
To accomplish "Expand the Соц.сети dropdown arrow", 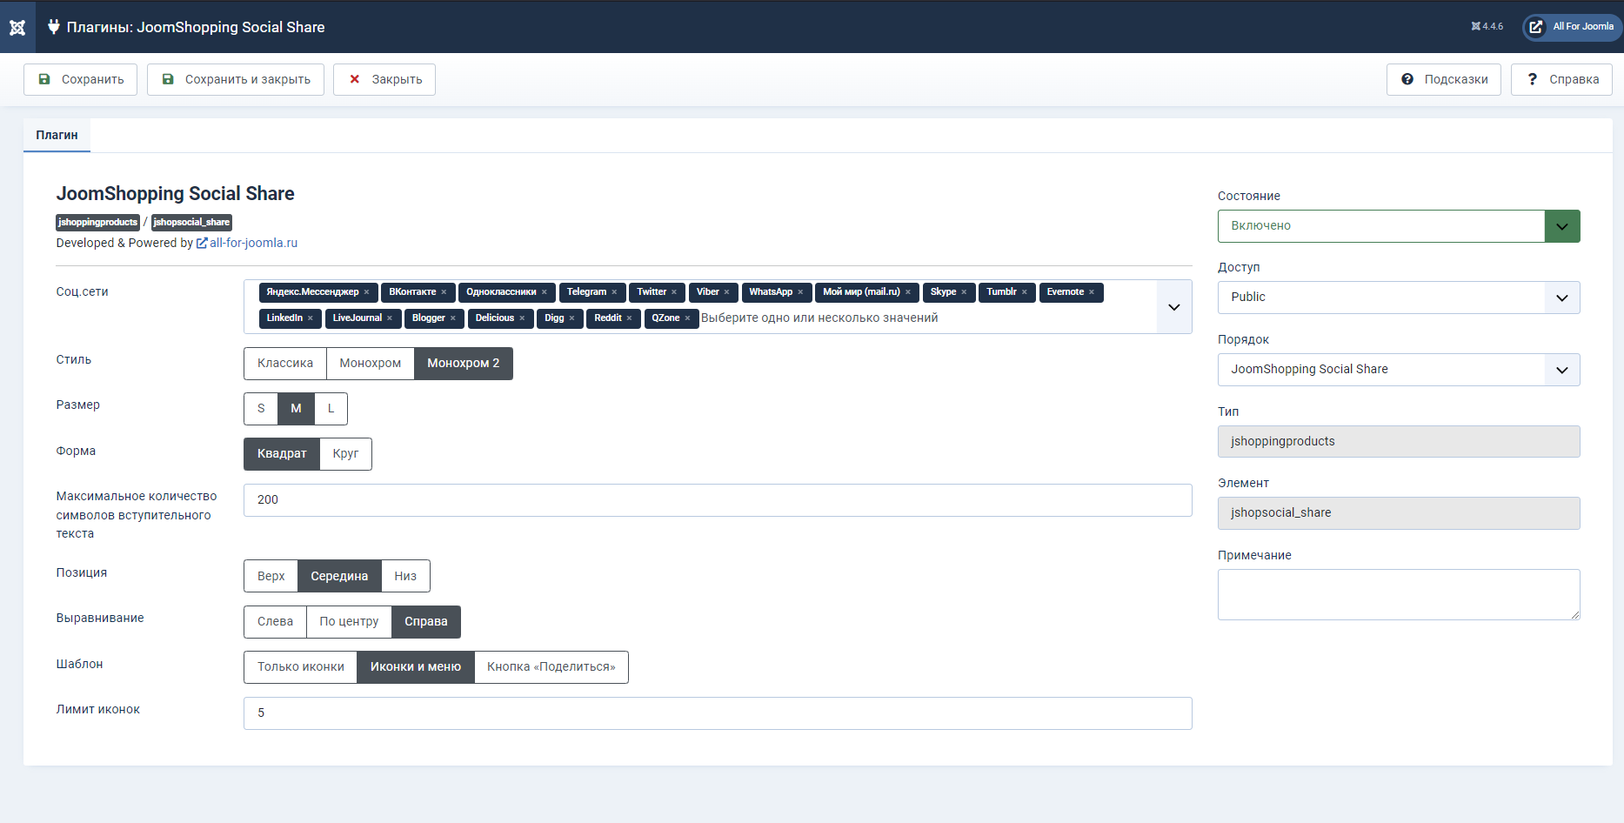I will [1174, 307].
